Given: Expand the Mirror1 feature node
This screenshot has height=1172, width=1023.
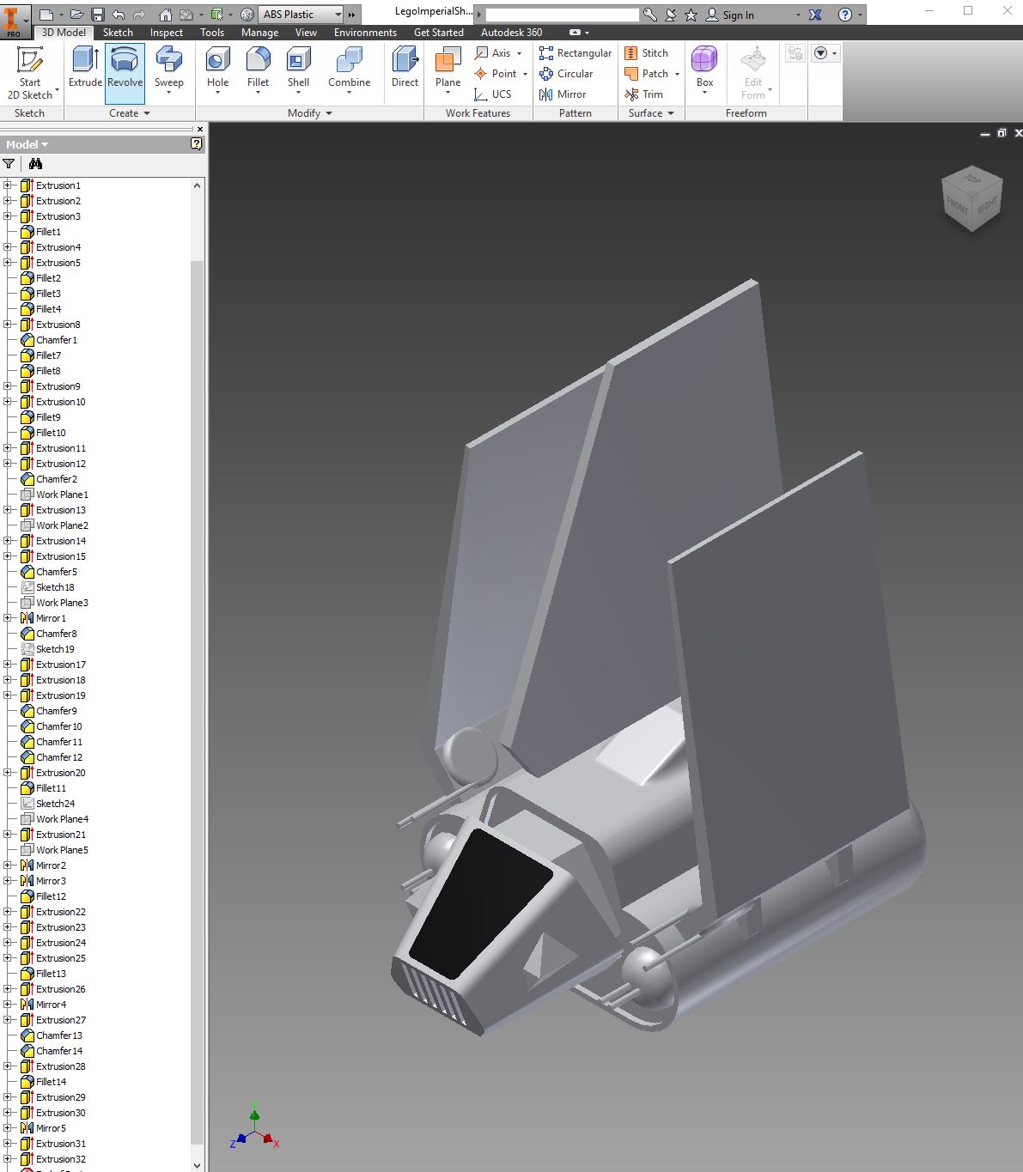Looking at the screenshot, I should point(8,618).
